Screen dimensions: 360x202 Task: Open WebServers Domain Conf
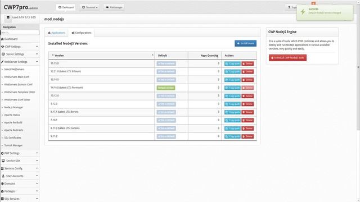(x=19, y=85)
